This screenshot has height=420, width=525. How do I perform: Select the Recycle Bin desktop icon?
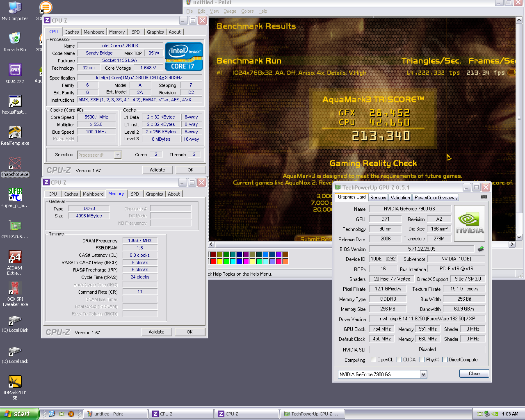pyautogui.click(x=15, y=42)
